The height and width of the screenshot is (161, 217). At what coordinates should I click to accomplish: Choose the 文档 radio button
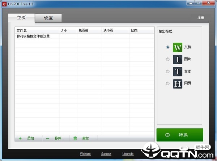(167, 47)
